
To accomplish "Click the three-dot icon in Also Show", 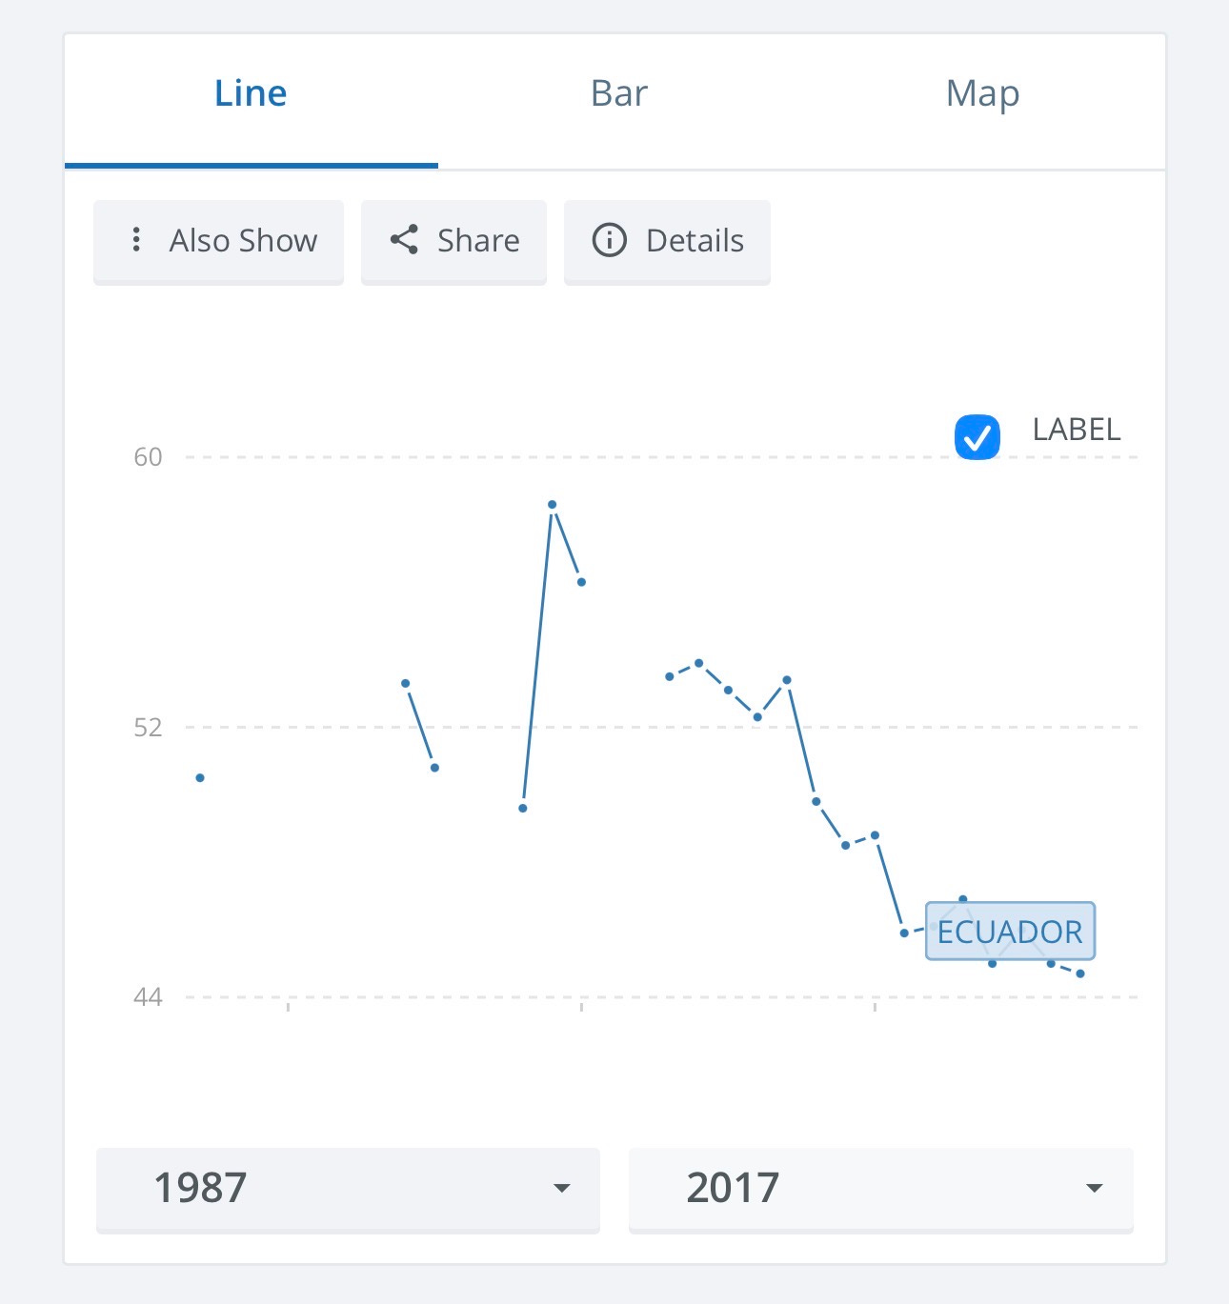I will (x=136, y=240).
